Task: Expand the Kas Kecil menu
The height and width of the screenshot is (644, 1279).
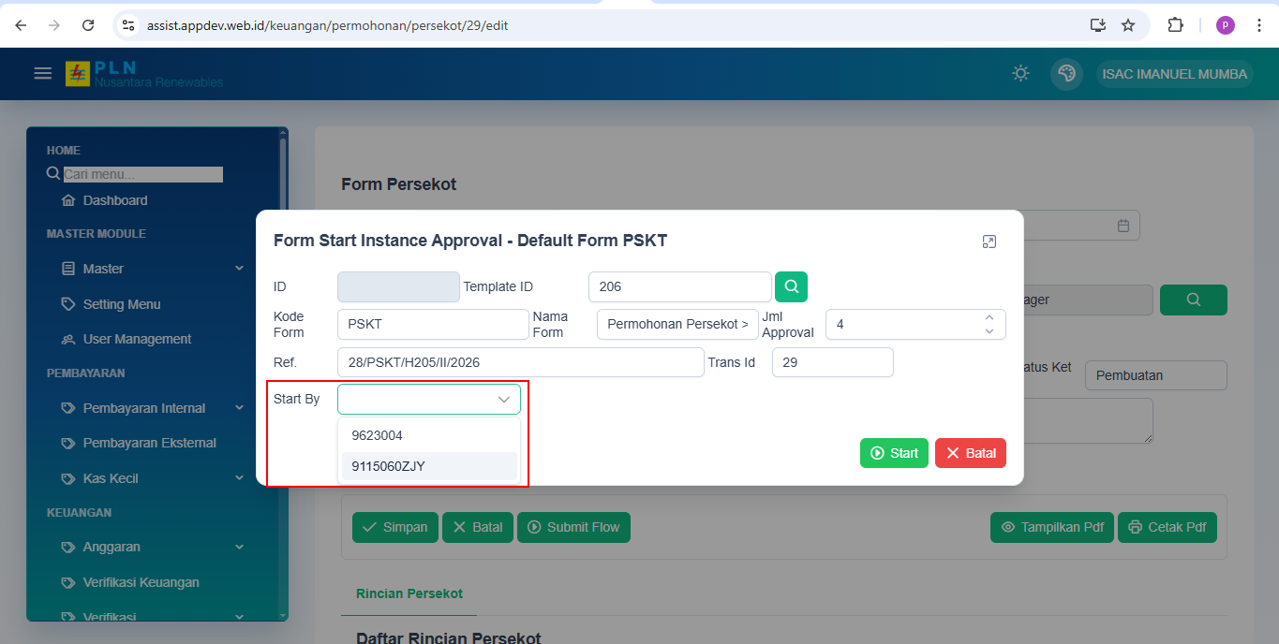Action: point(152,478)
